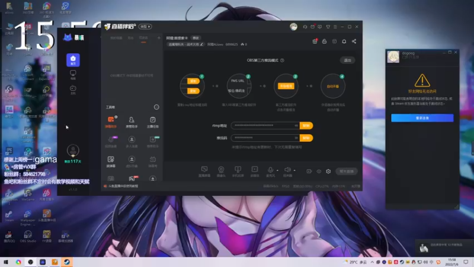474x267 pixels.
Task: Click the phone screen cast source icon
Action: click(238, 171)
